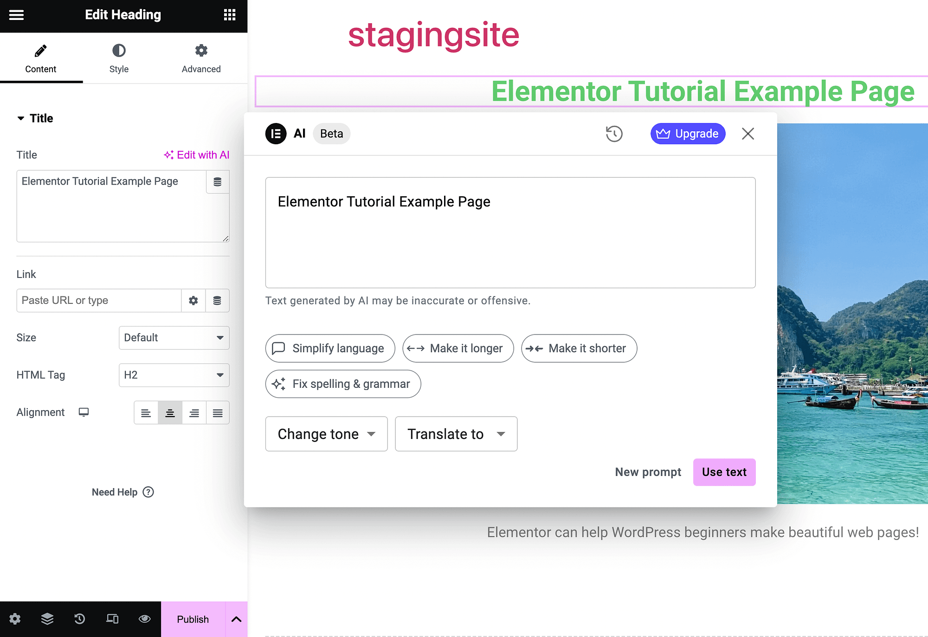Enable the visibility toggle in bottom toolbar
Screen dimensions: 928x637
pos(144,619)
